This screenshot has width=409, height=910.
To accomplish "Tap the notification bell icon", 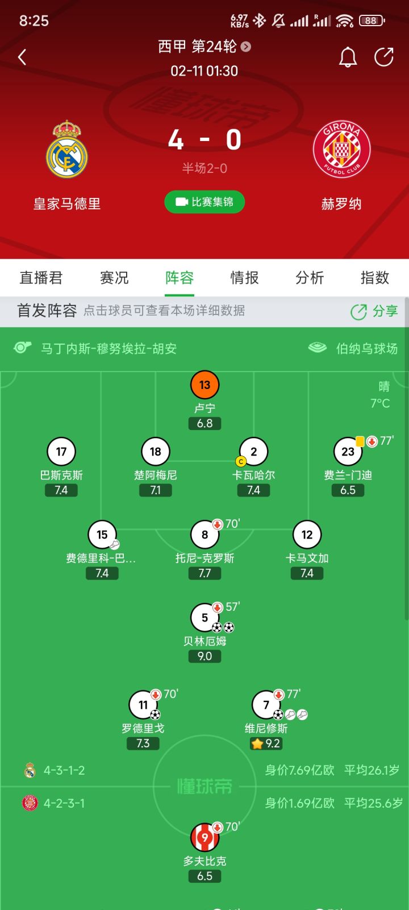I will (x=348, y=57).
